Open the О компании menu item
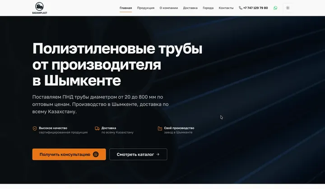325x189 pixels. [169, 8]
